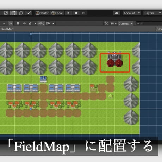Expand the Gizmos dropdown arrow
The width and height of the screenshot is (162, 162).
click(x=132, y=23)
